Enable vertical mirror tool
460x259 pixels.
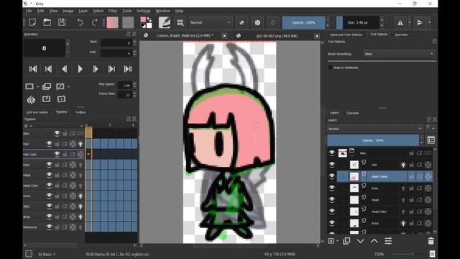(x=420, y=22)
